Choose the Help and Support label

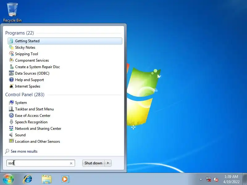[x=29, y=80]
